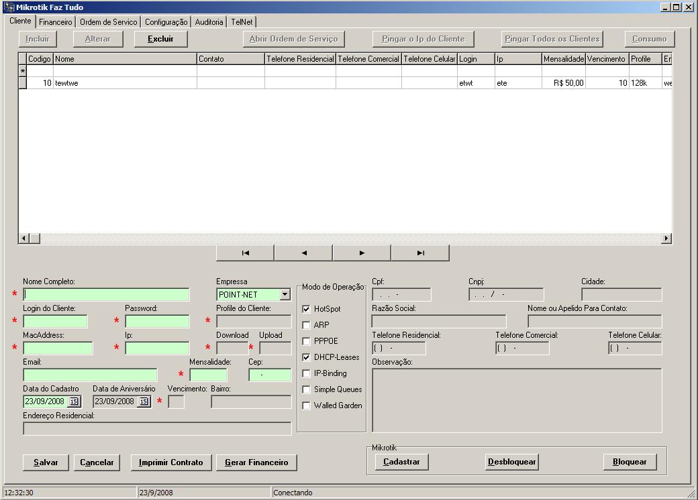
Task: Uncheck the HotSpot checkbox
Action: coord(307,309)
